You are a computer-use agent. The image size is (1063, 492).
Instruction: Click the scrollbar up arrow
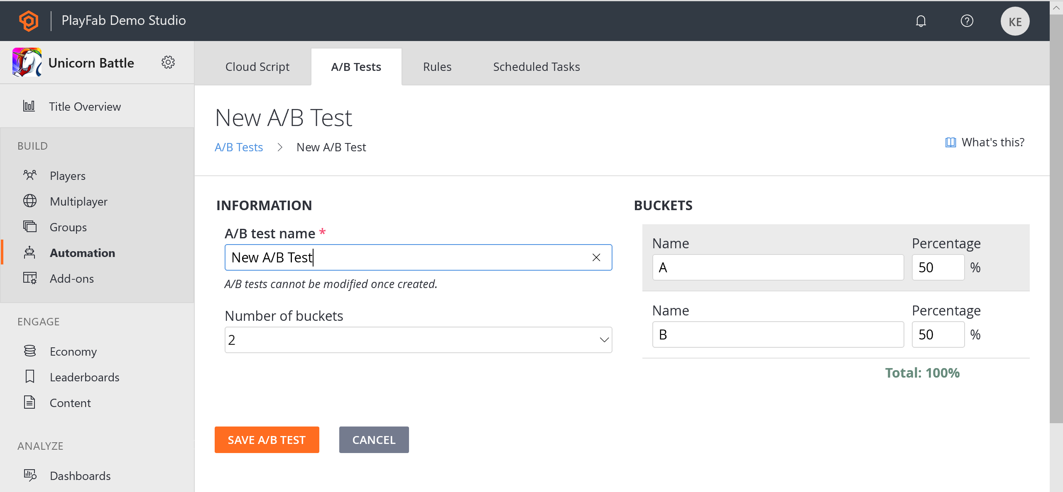1056,7
